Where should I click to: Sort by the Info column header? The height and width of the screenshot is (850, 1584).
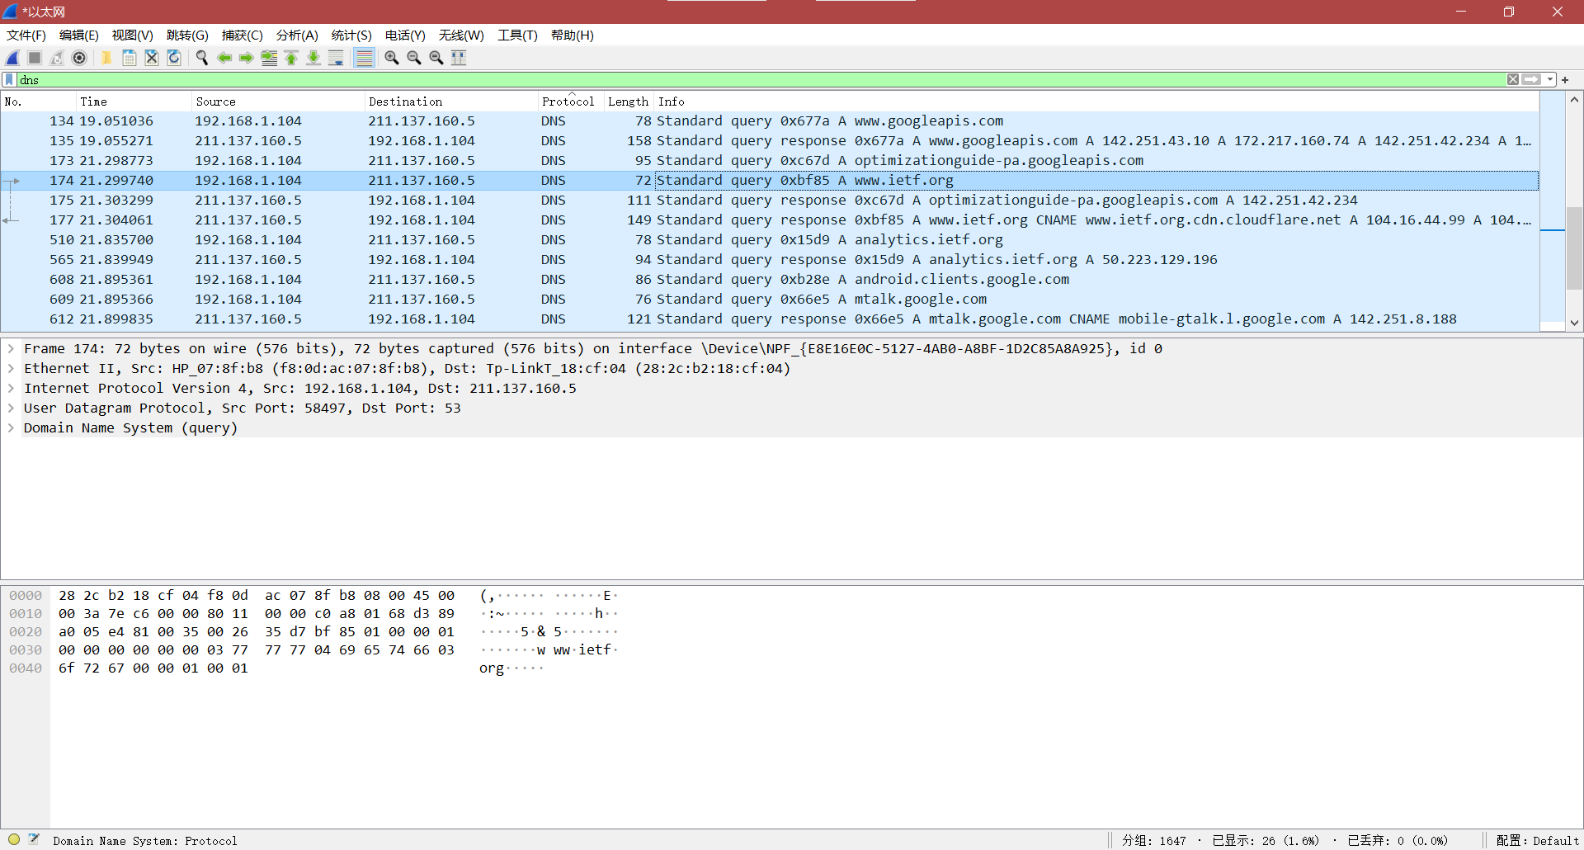(x=1096, y=102)
